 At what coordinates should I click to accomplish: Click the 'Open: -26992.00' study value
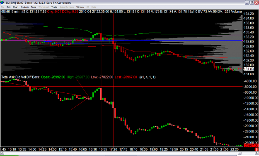pyautogui.click(x=53, y=77)
